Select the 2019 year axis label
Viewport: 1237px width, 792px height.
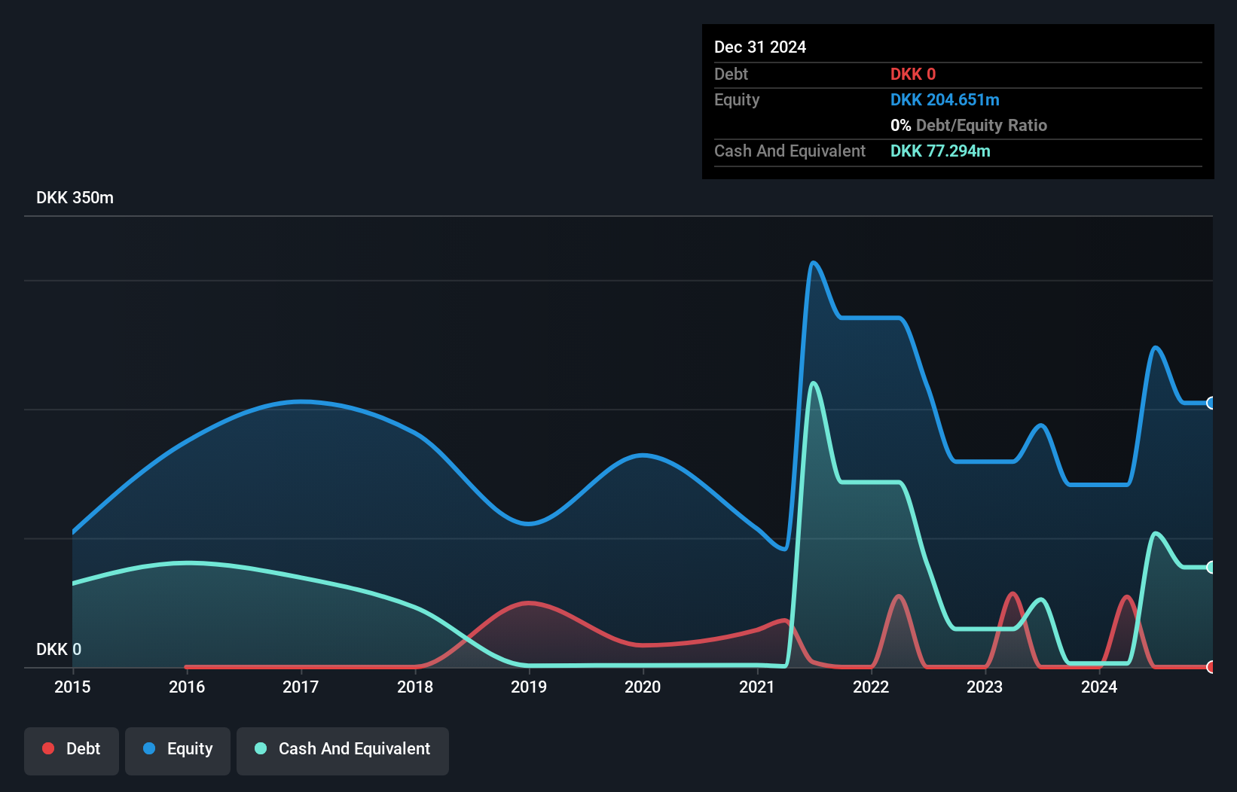(x=530, y=687)
